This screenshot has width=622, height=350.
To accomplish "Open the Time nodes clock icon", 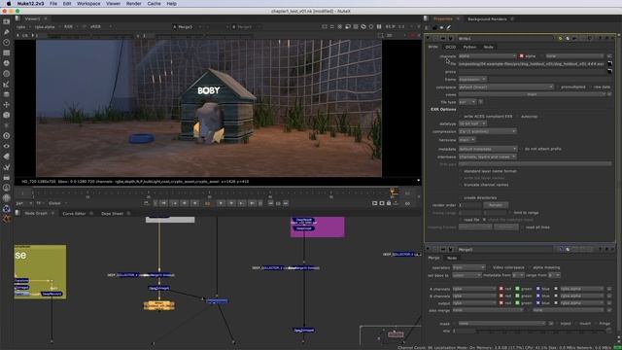I will (7, 42).
